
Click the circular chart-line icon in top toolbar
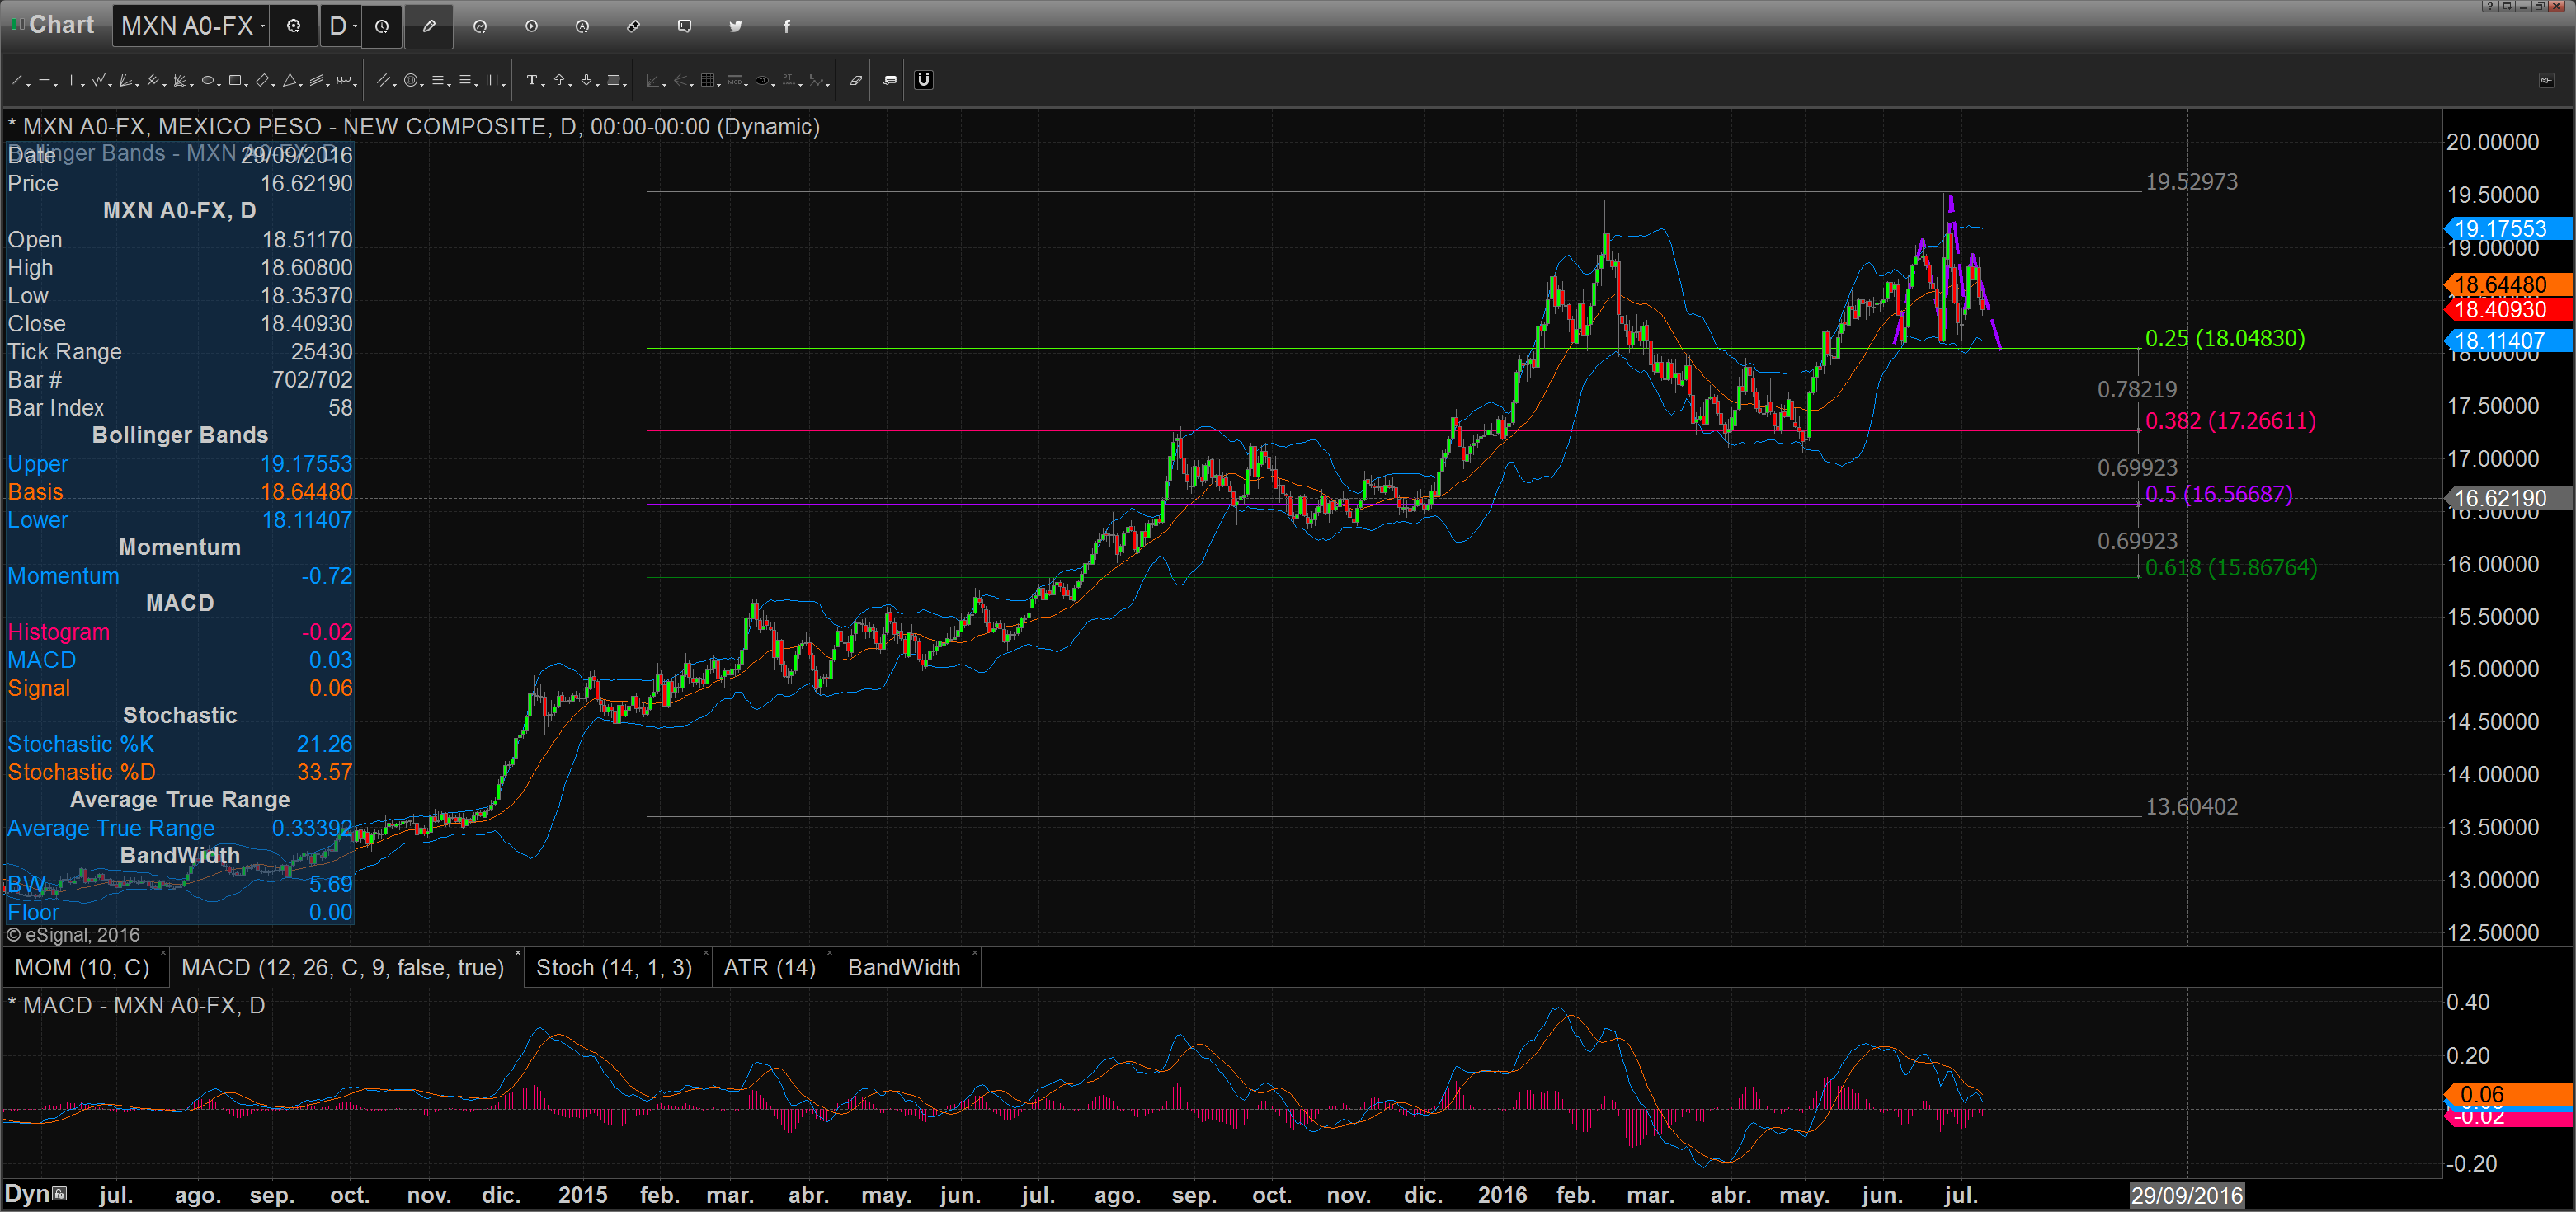tap(480, 26)
